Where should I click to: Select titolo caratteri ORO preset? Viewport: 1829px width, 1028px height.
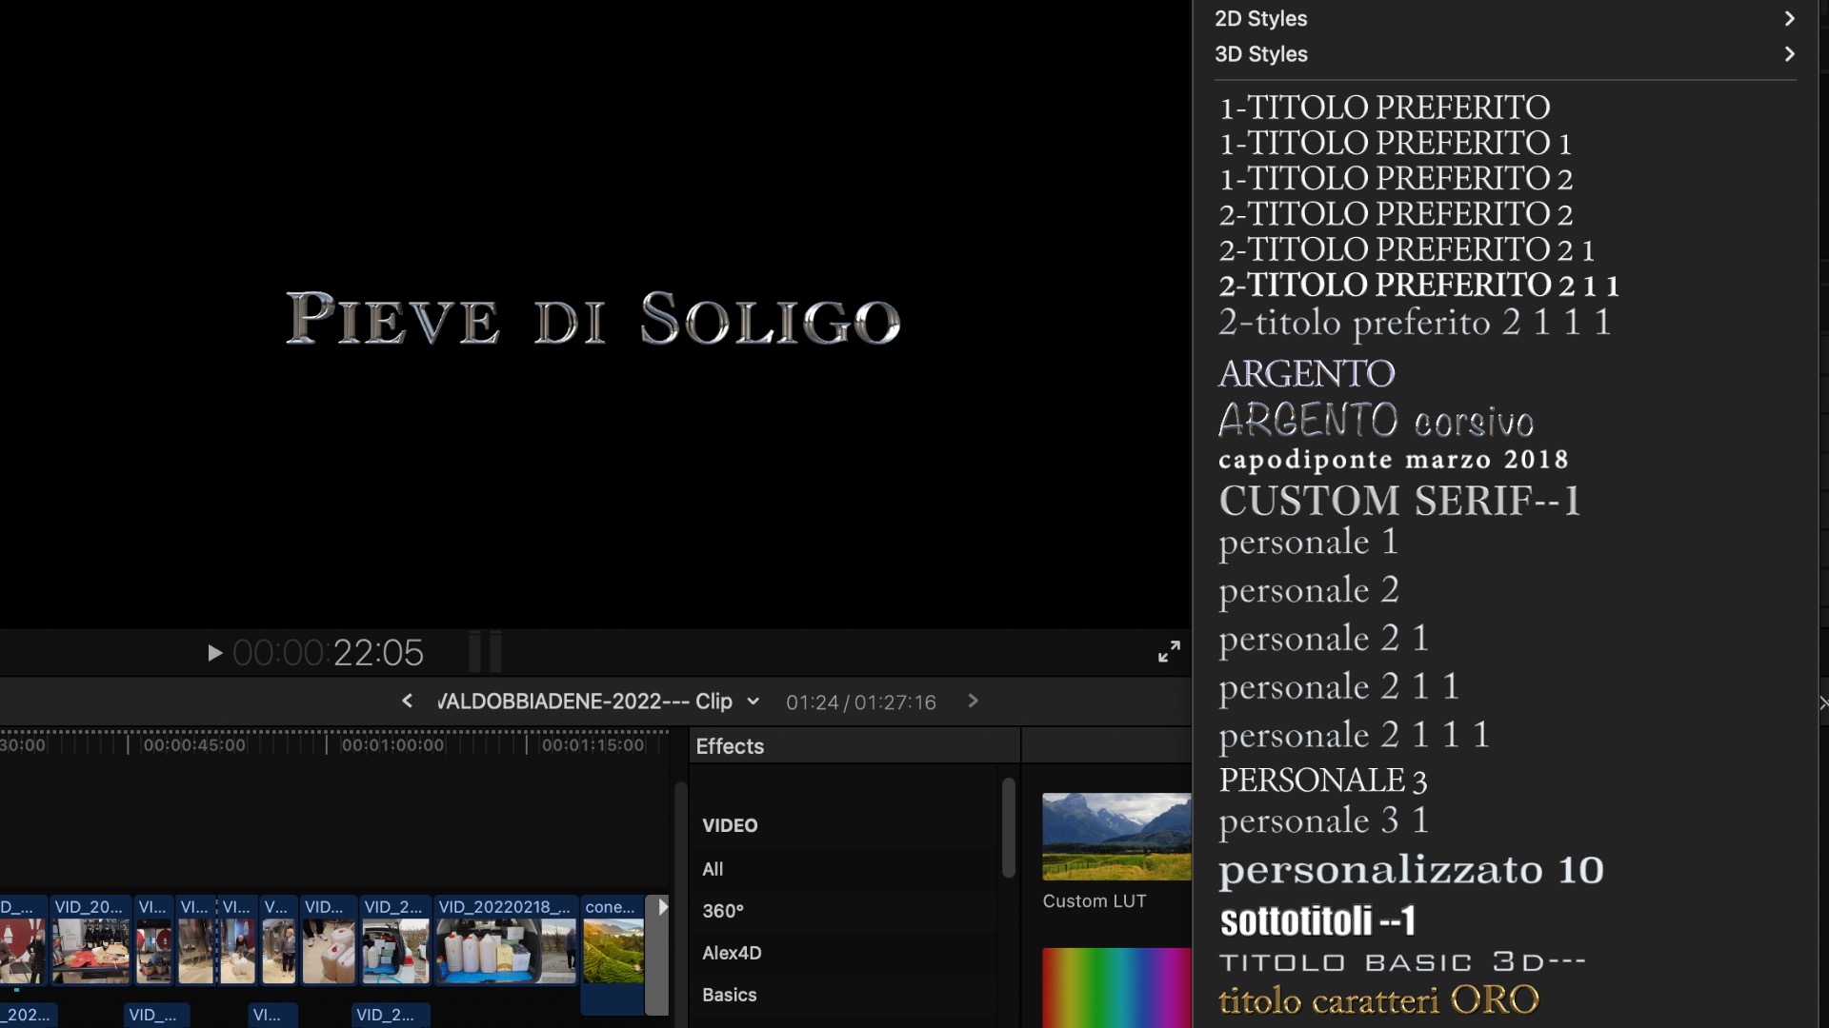[x=1378, y=999]
